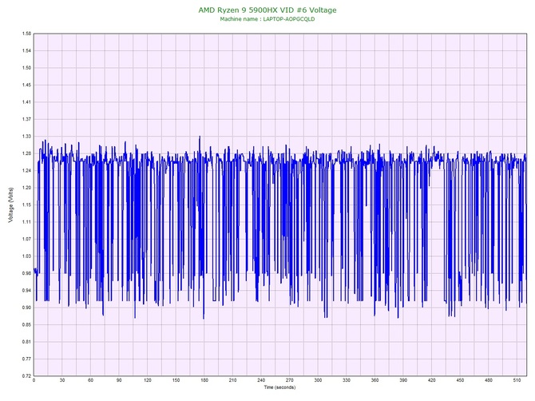Click the 180 tick label on the time axis
The height and width of the screenshot is (401, 535).
204,380
